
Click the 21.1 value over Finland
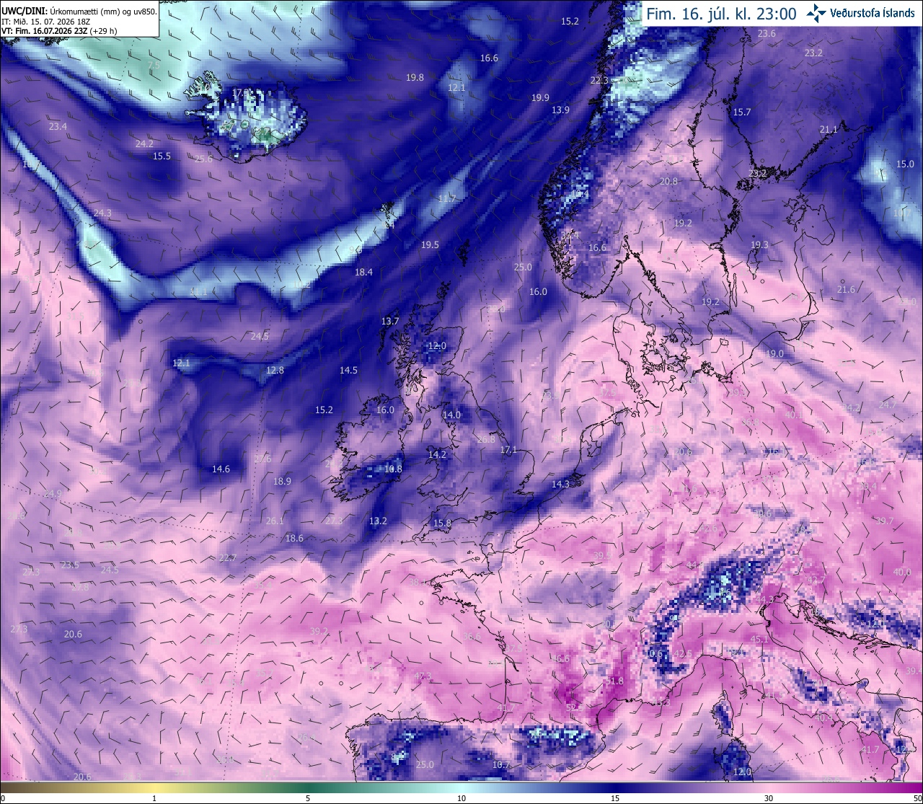[x=829, y=129]
